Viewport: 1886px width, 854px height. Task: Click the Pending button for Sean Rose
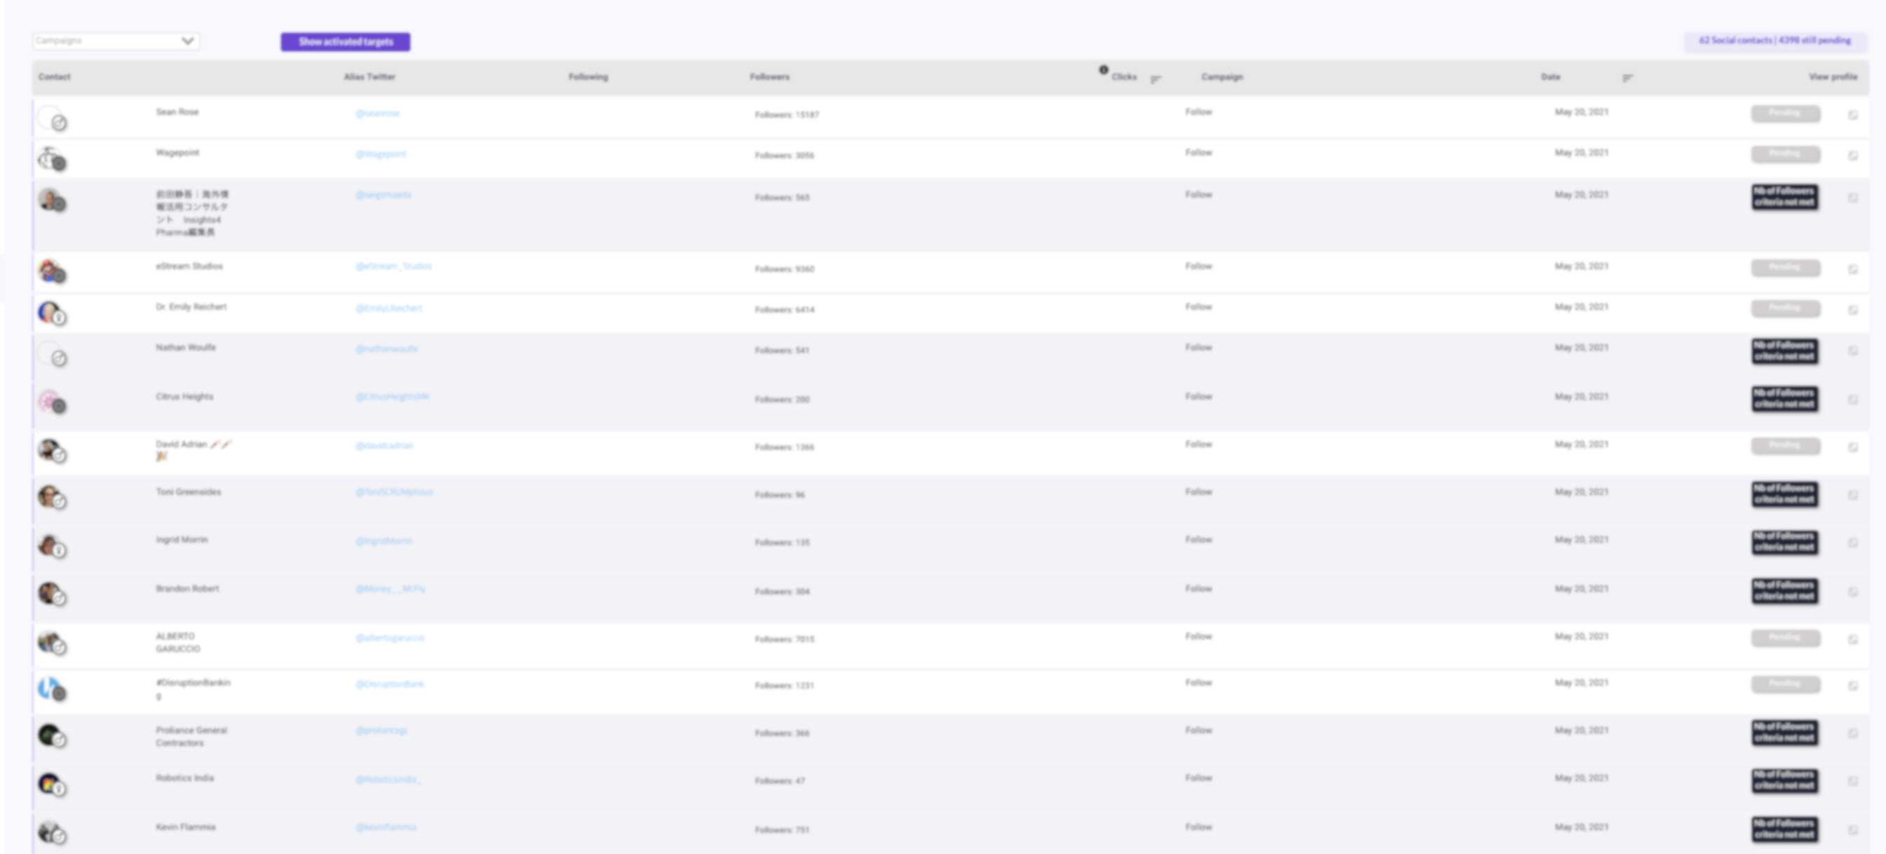pos(1785,114)
